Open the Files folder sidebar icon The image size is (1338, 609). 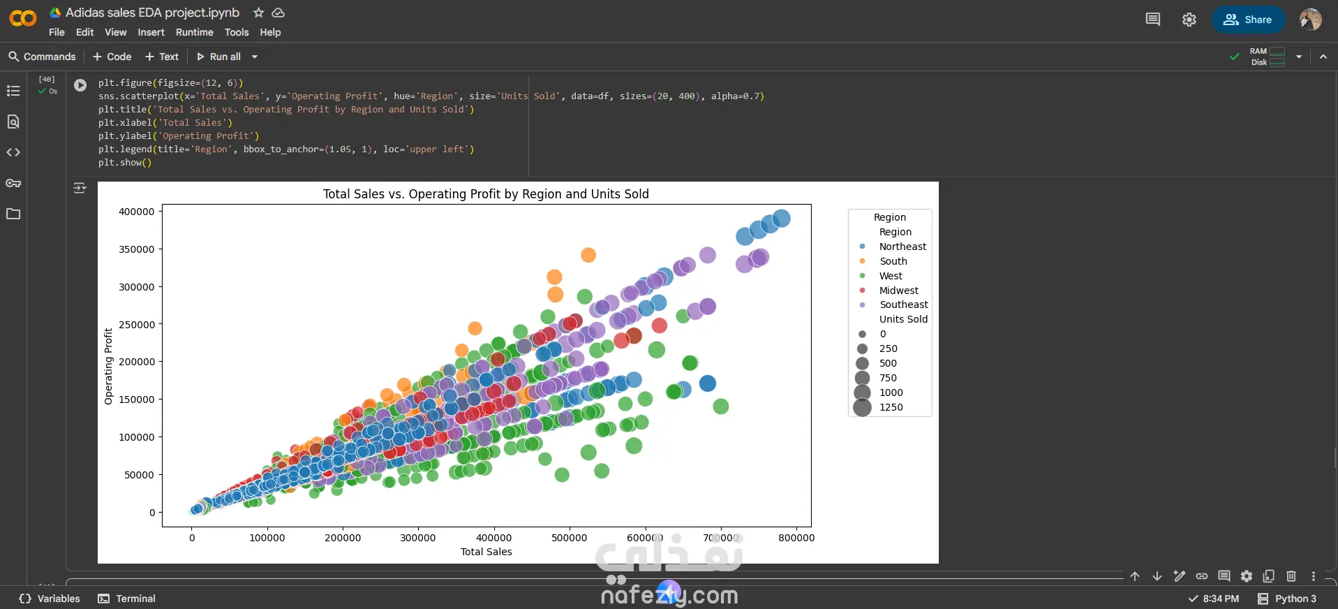[13, 214]
